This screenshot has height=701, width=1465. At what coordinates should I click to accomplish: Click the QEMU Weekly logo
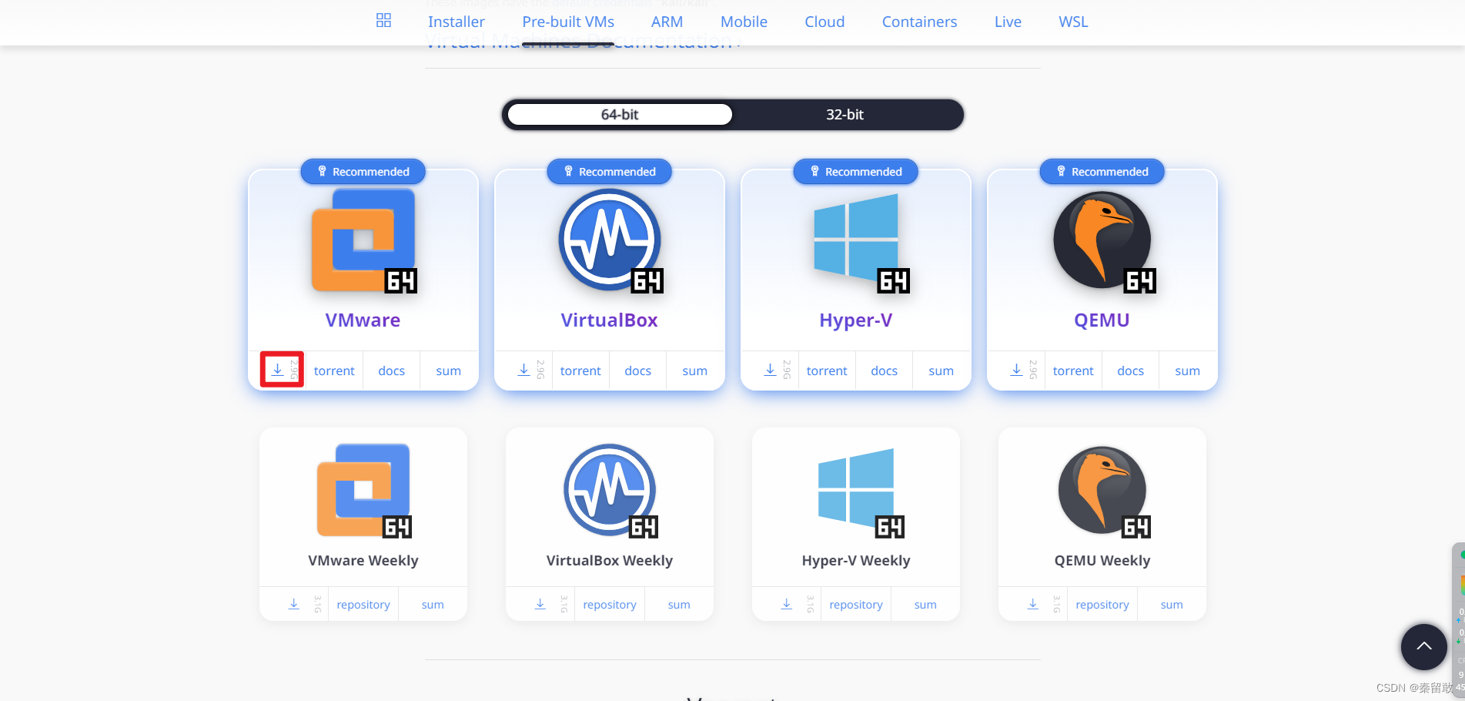coord(1104,491)
